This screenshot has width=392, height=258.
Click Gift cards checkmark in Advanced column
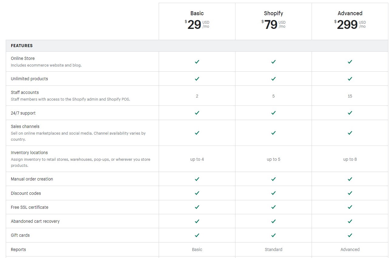point(350,235)
